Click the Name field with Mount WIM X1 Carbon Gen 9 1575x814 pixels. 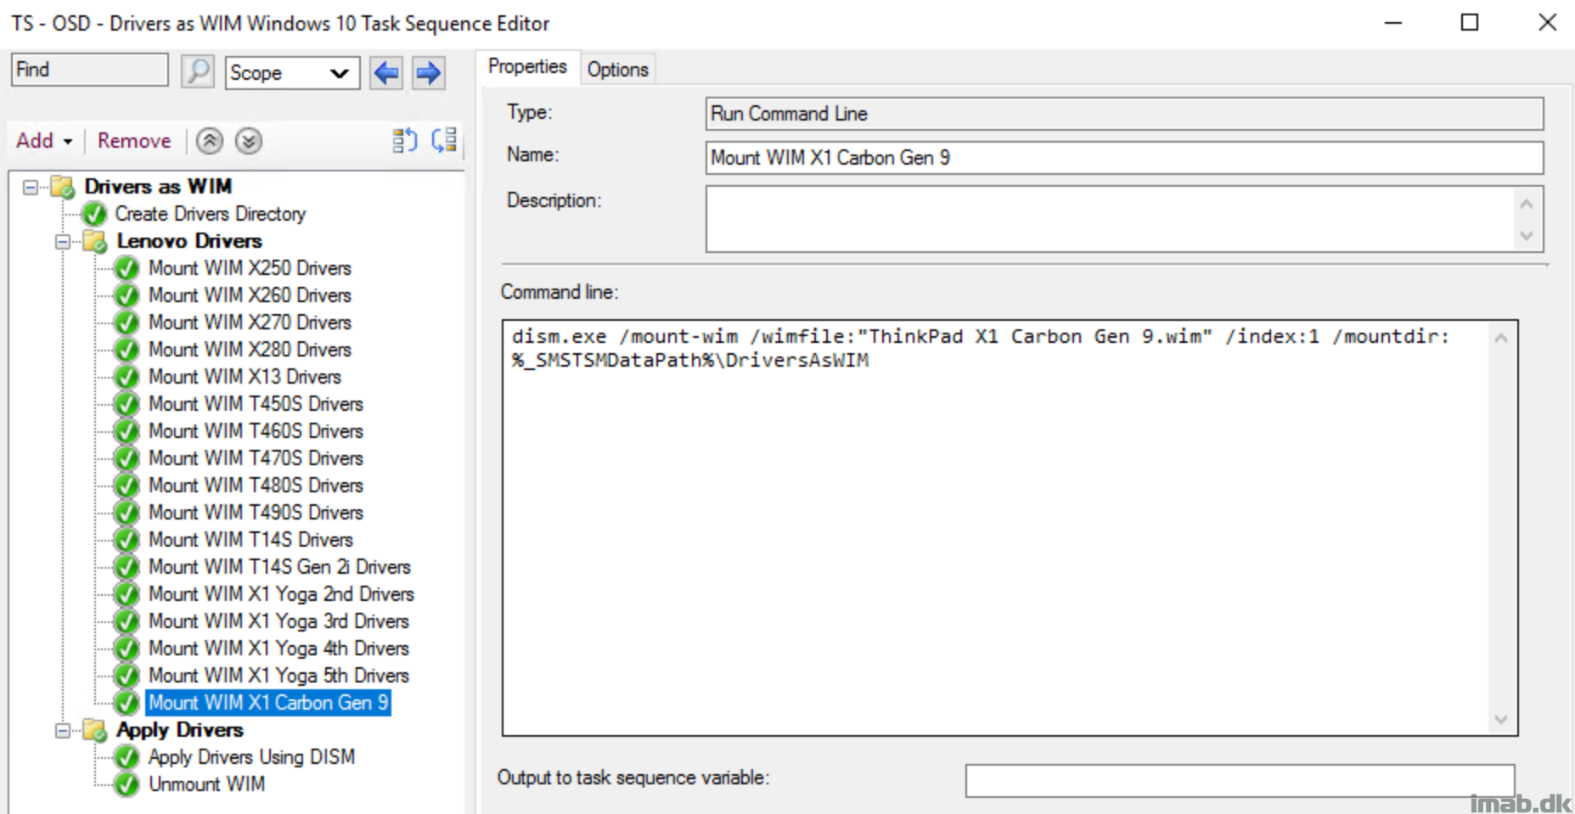1124,158
